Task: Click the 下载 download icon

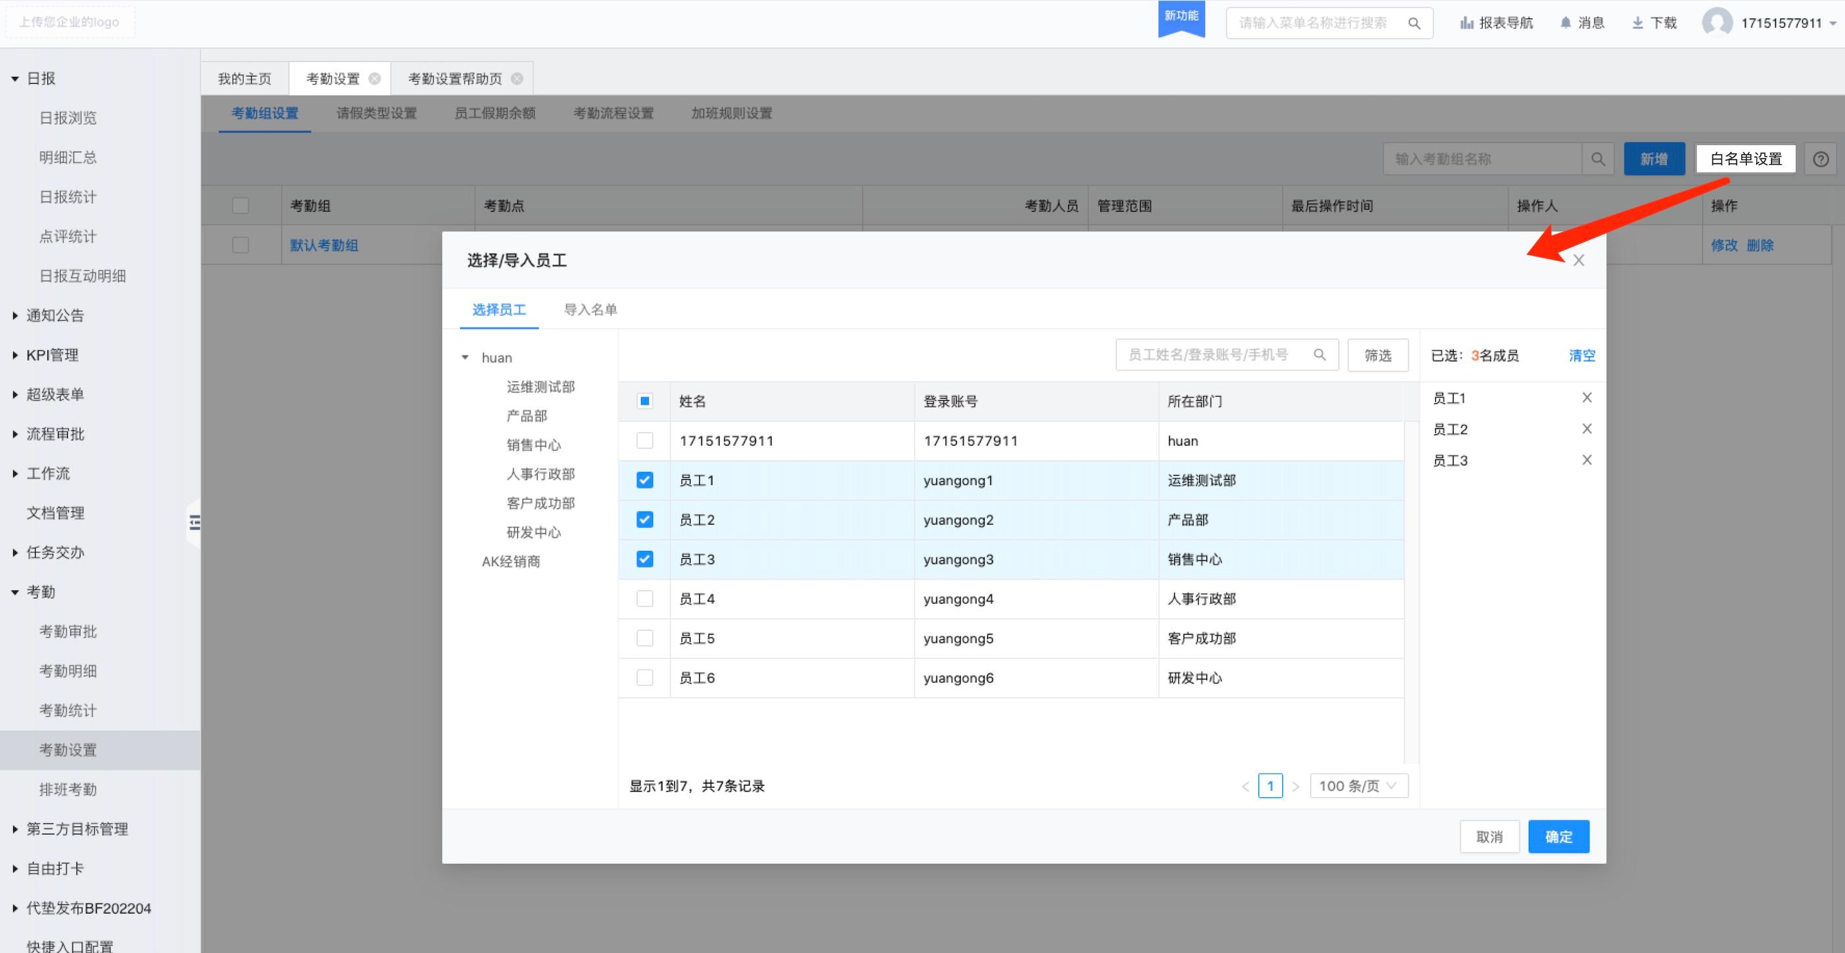Action: click(x=1637, y=23)
